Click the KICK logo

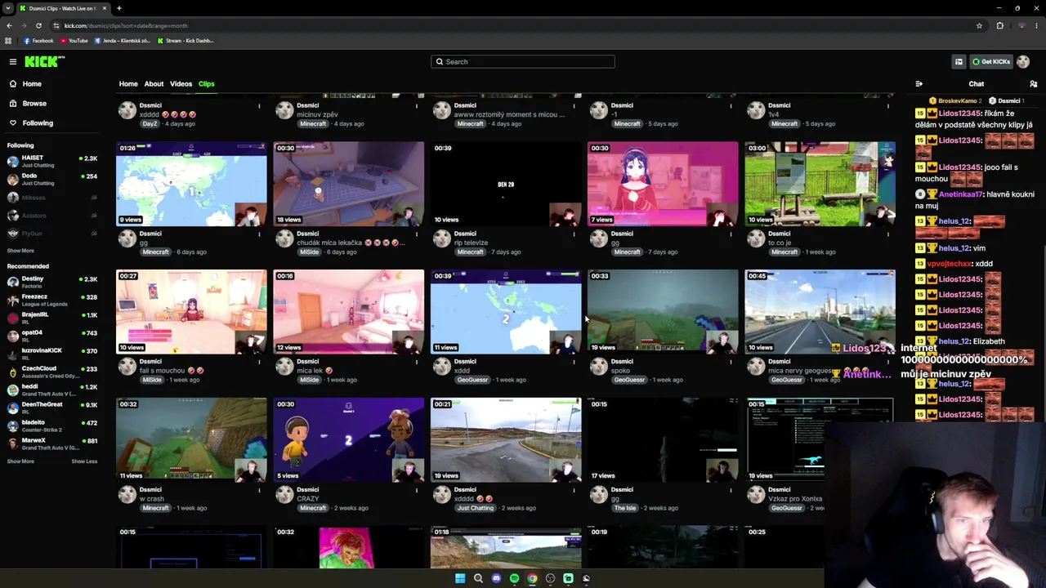click(44, 61)
